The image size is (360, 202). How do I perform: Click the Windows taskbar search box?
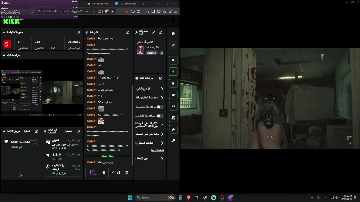(156, 198)
